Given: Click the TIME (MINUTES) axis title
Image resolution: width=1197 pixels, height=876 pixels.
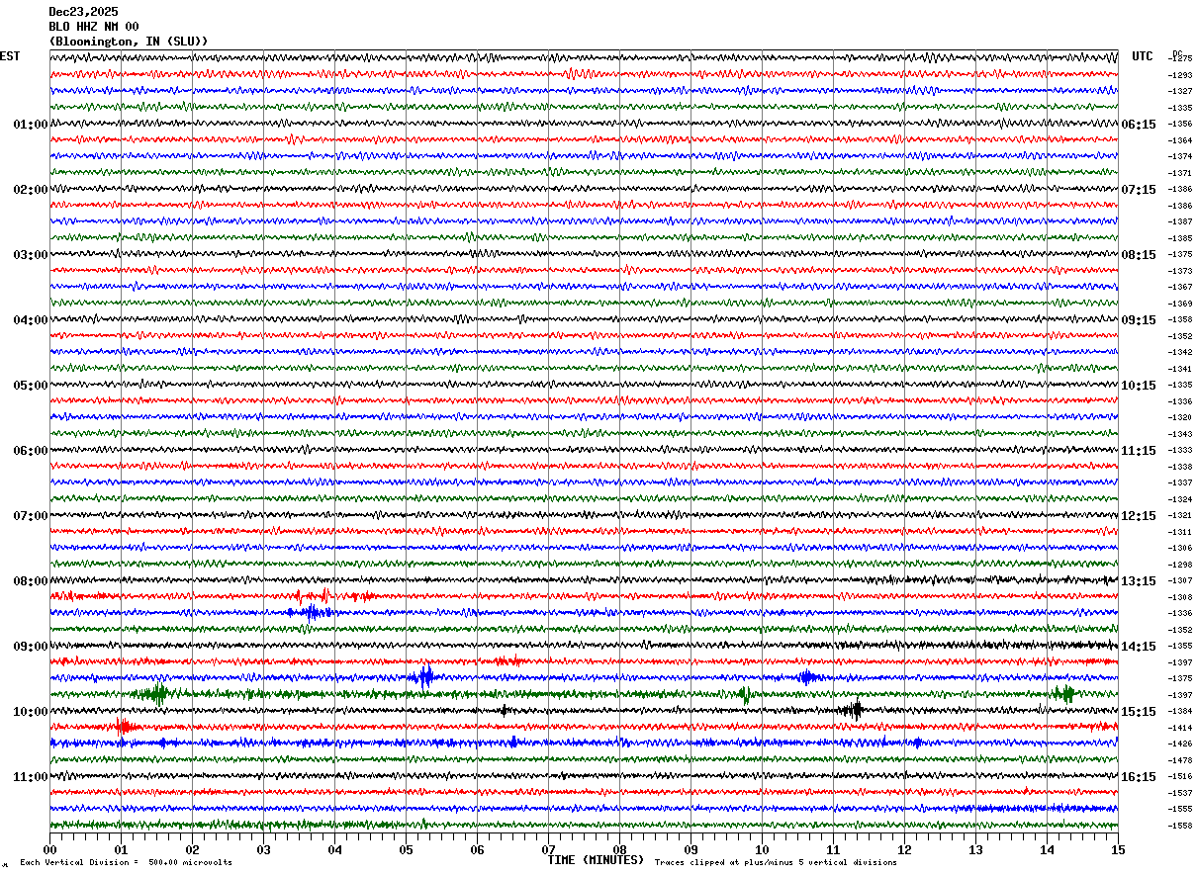Looking at the screenshot, I should point(596,860).
